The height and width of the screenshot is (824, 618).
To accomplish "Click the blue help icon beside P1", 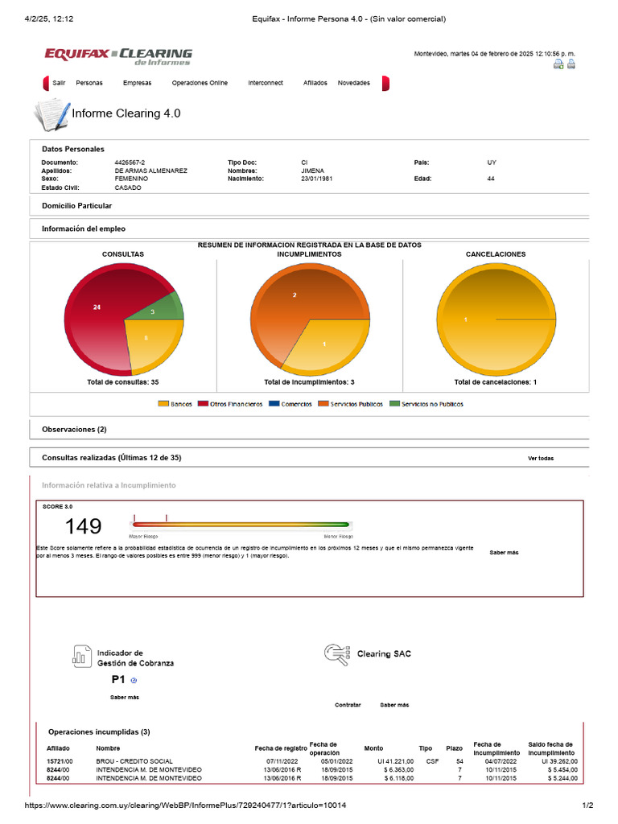I will [x=134, y=680].
